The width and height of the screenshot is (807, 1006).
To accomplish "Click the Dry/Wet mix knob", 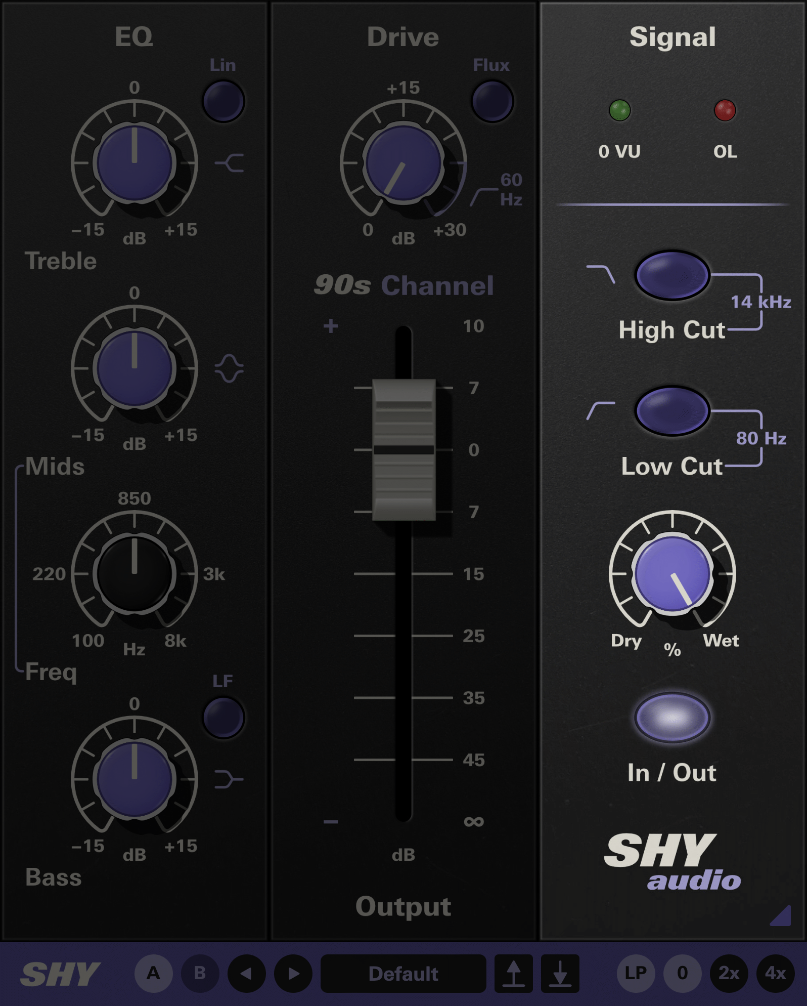I will tap(672, 574).
